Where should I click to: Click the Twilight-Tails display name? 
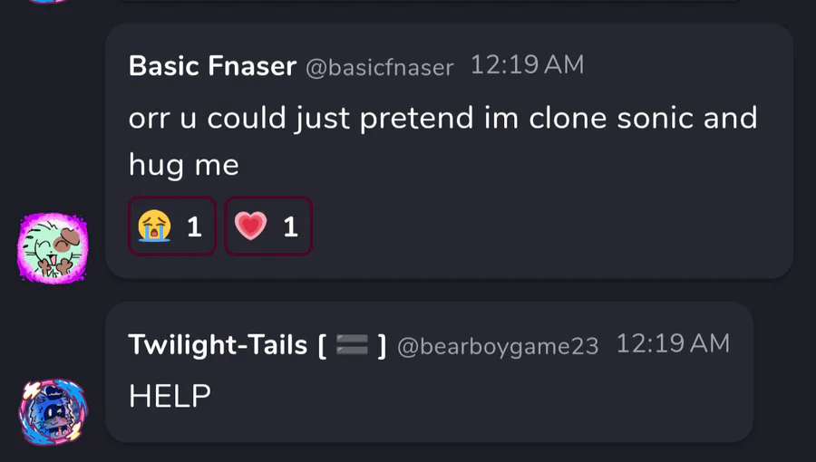pyautogui.click(x=218, y=344)
